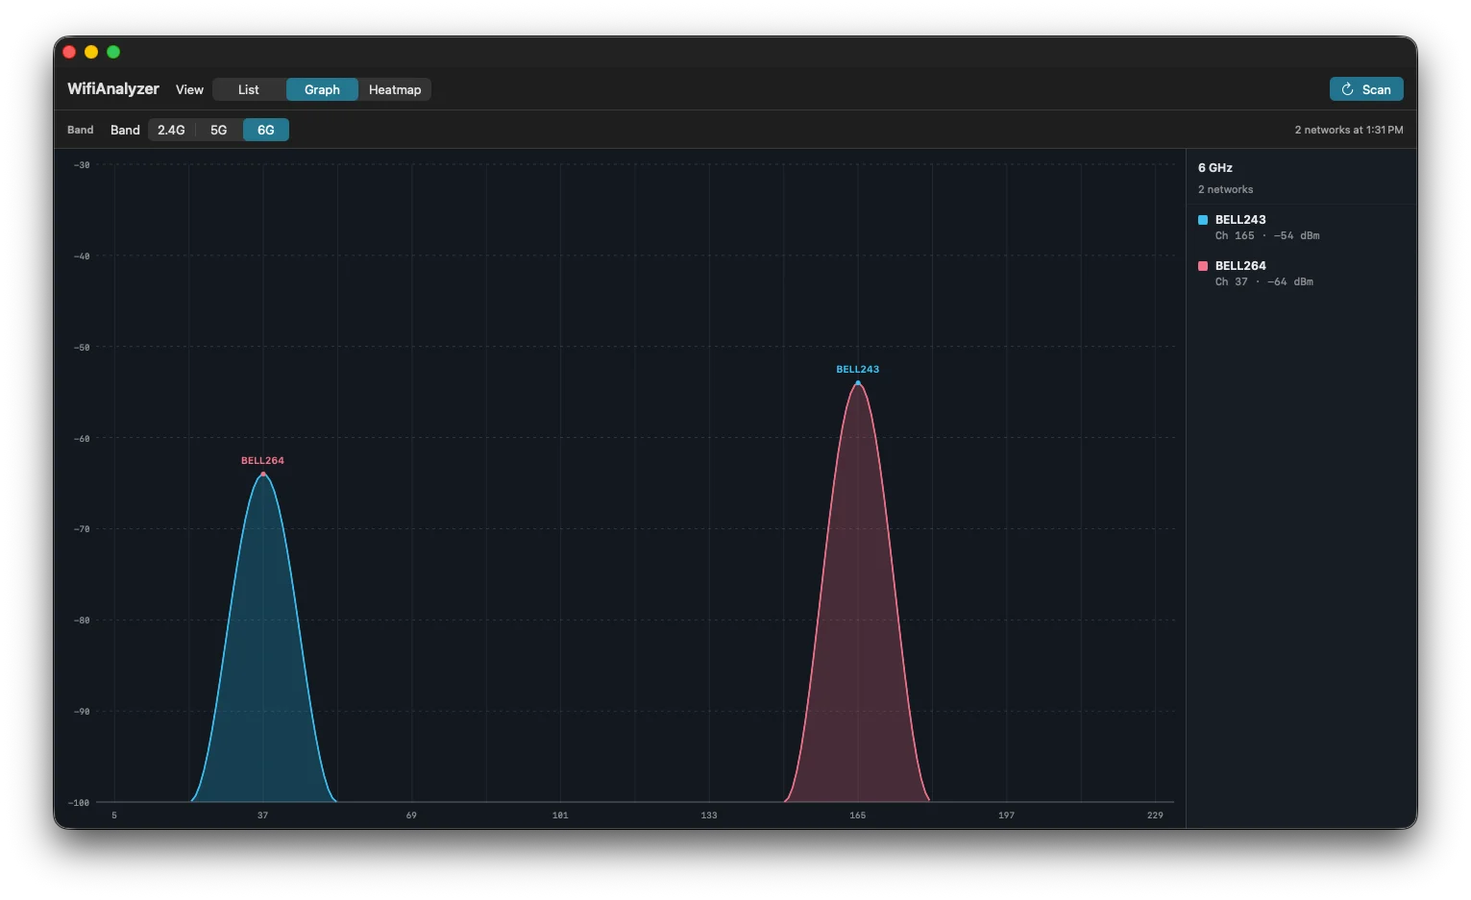Click the BELL264 label on graph peak
The height and width of the screenshot is (900, 1471).
pos(262,461)
